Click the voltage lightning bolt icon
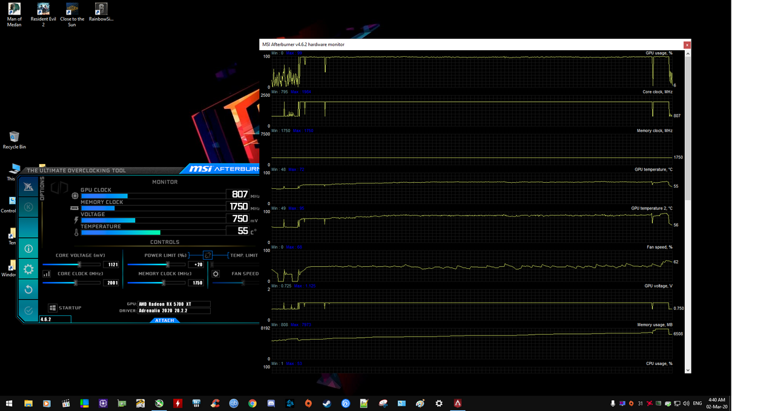This screenshot has width=775, height=411. click(76, 220)
